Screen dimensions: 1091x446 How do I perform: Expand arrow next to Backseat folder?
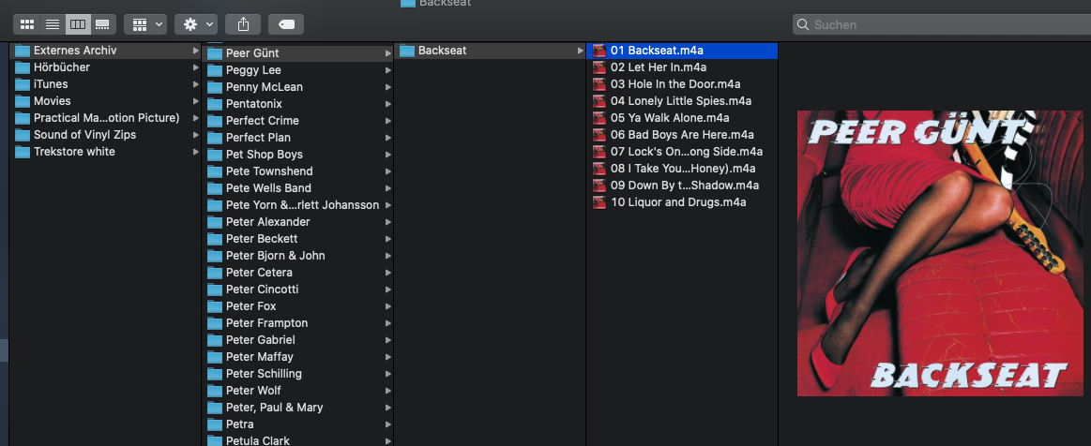coord(581,51)
